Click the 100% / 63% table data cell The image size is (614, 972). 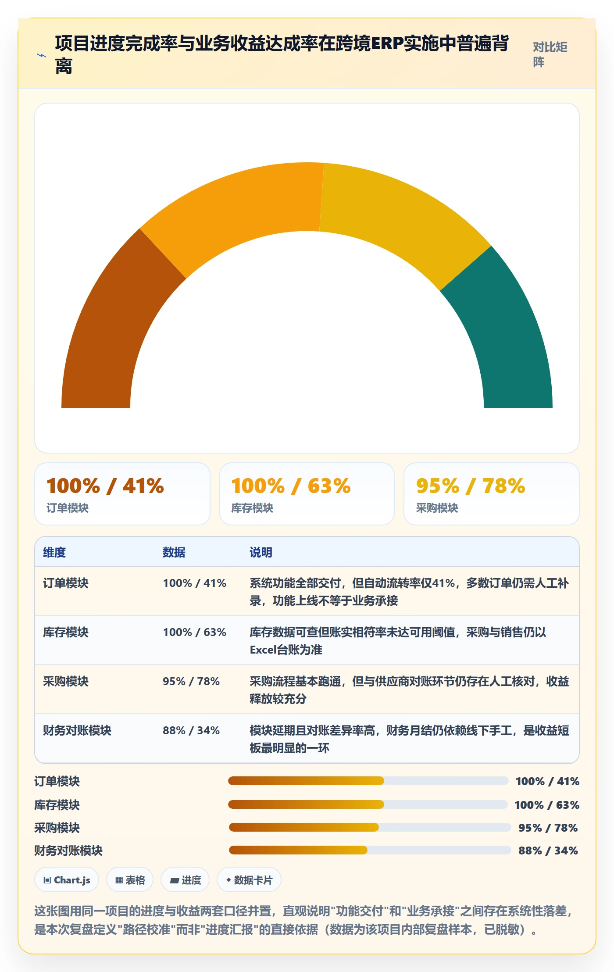click(195, 632)
